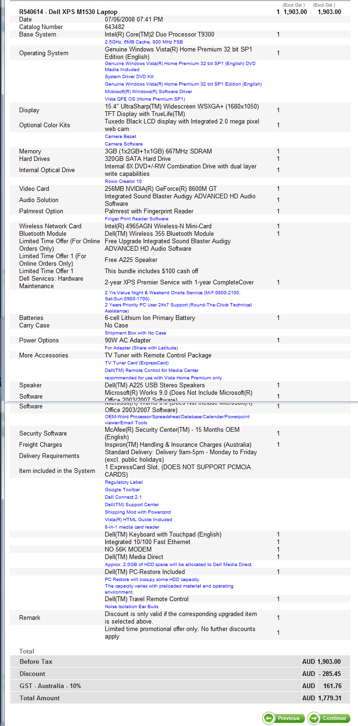Screen dimensions: 358x726
Task: Select Finger Print Reader Software line
Action: click(x=137, y=218)
